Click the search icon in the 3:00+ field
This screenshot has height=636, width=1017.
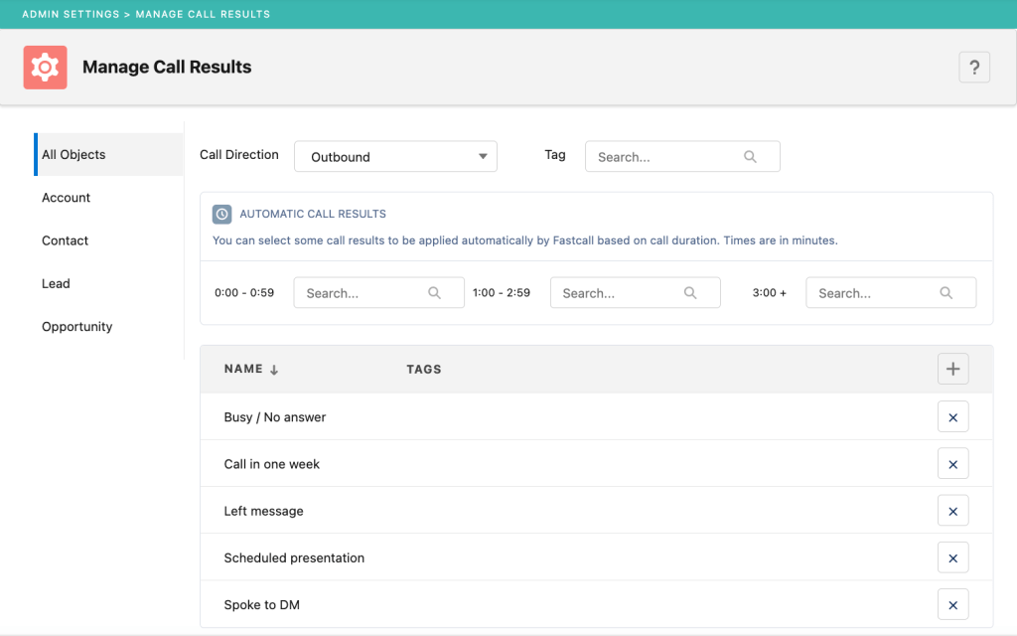pos(945,292)
